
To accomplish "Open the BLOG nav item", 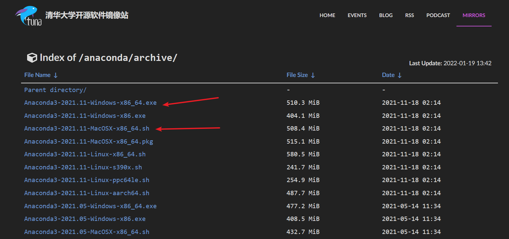I will (386, 15).
